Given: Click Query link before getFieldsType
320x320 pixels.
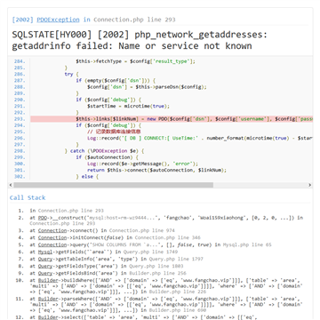Looking at the screenshot, I should [45, 266].
